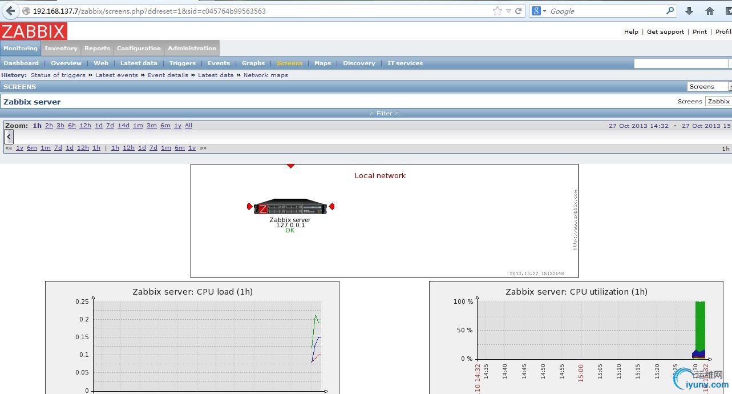Image resolution: width=732 pixels, height=394 pixels.
Task: Open the Administration main tab
Action: point(192,49)
